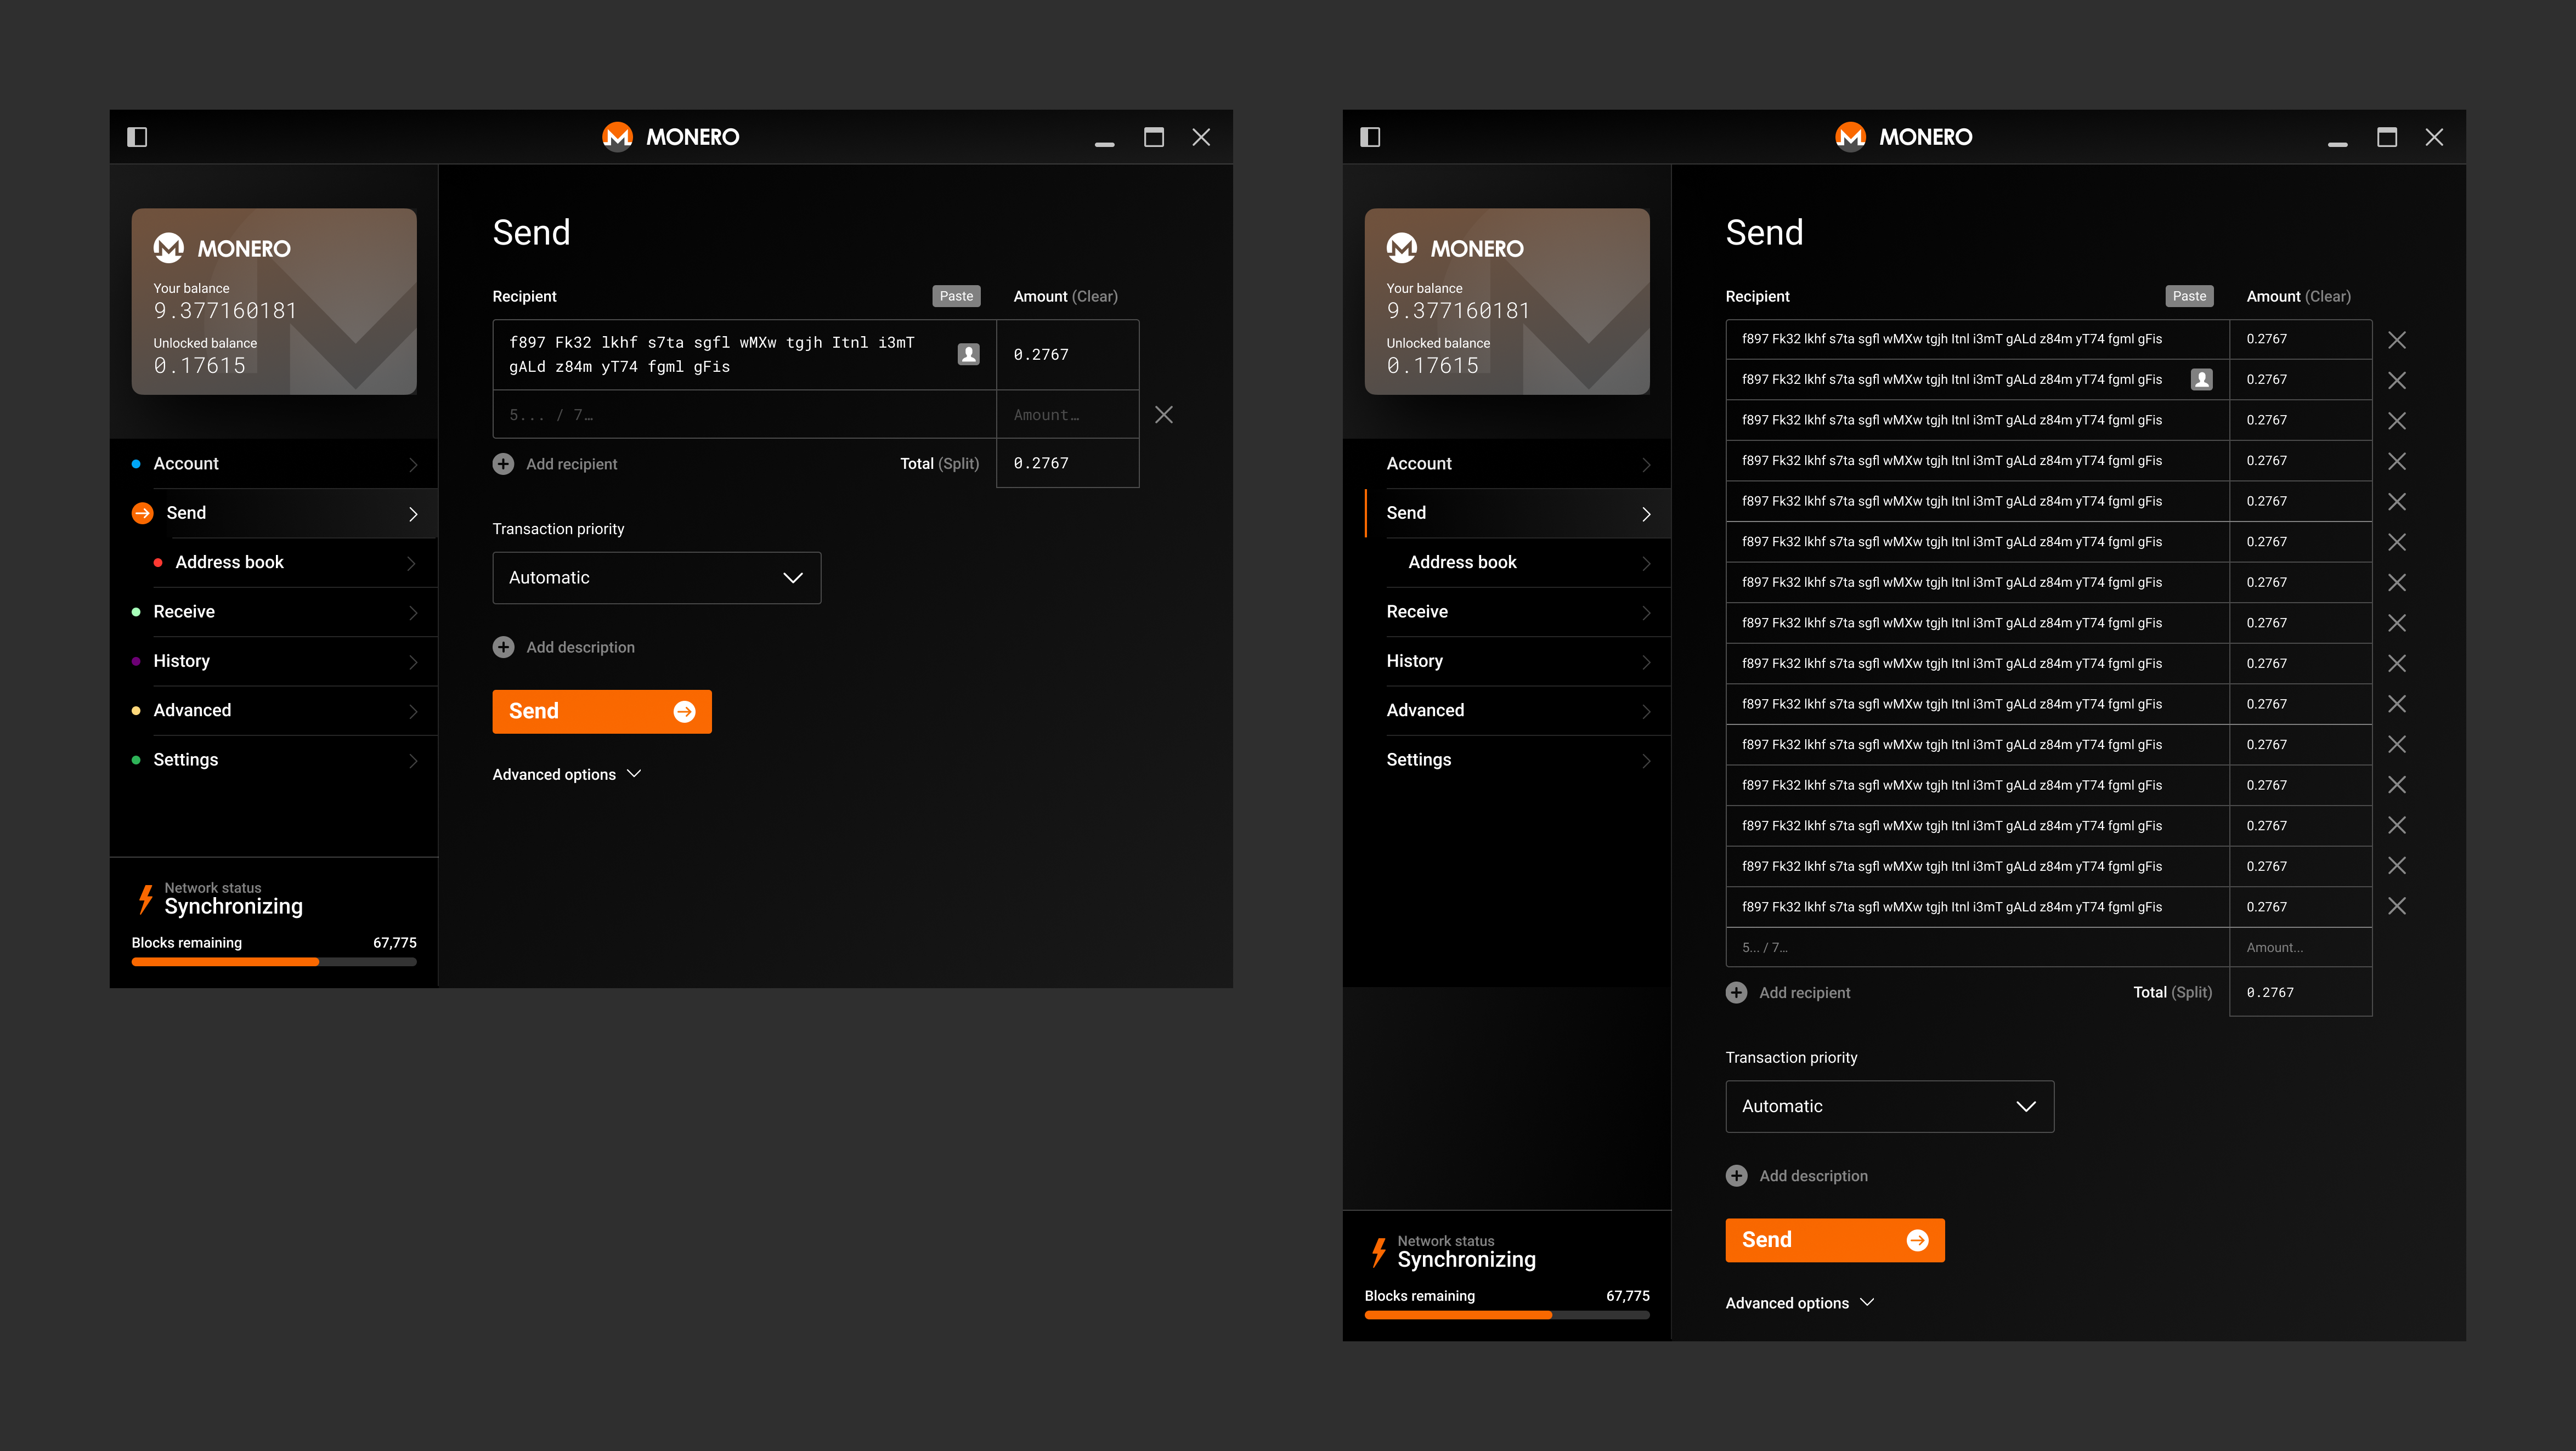Open Transaction priority dropdown in right window
This screenshot has height=1451, width=2576.
1890,1106
